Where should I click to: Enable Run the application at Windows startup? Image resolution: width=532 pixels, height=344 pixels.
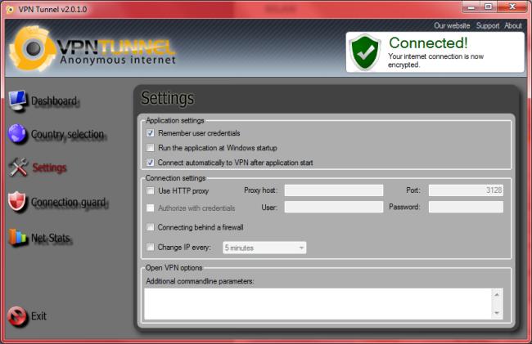(150, 148)
